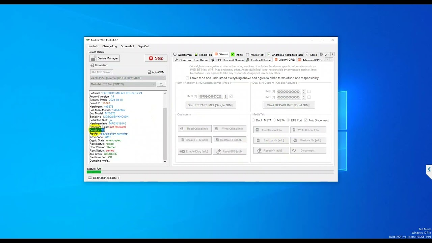The height and width of the screenshot is (243, 432).
Task: Click the 'Serial No' log line
Action: coord(109,117)
